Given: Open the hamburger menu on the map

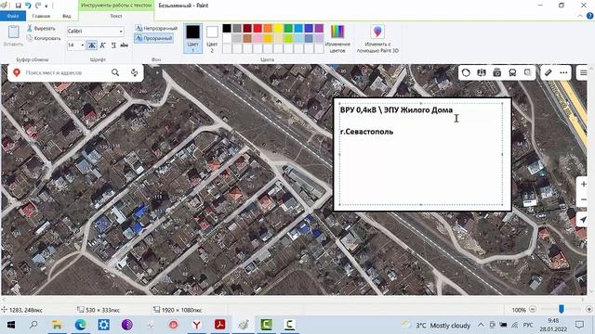Looking at the screenshot, I should 583,72.
